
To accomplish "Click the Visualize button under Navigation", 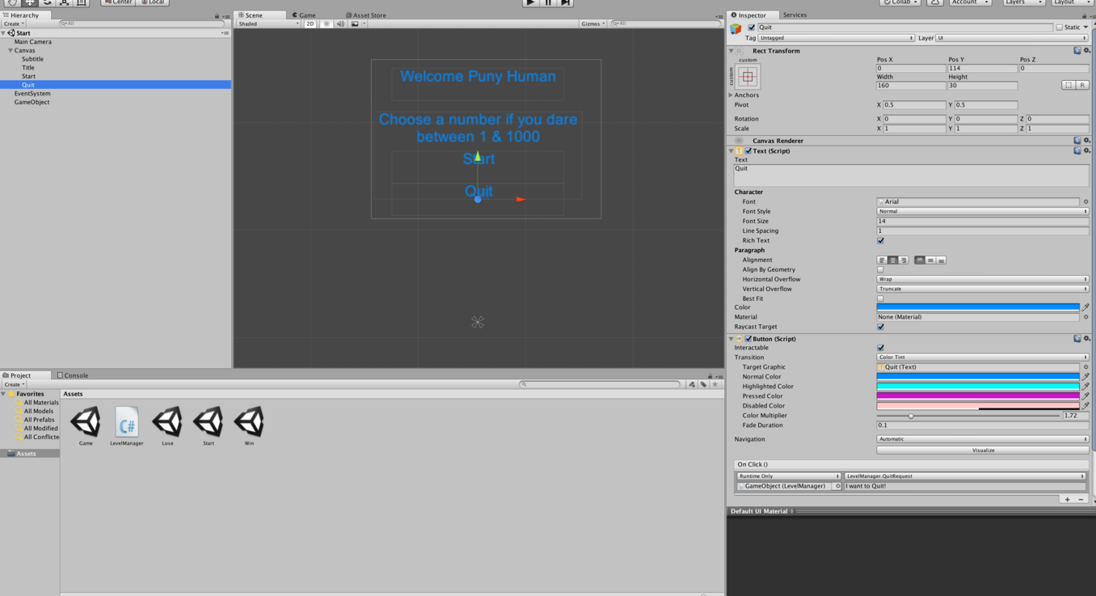I will pyautogui.click(x=981, y=450).
